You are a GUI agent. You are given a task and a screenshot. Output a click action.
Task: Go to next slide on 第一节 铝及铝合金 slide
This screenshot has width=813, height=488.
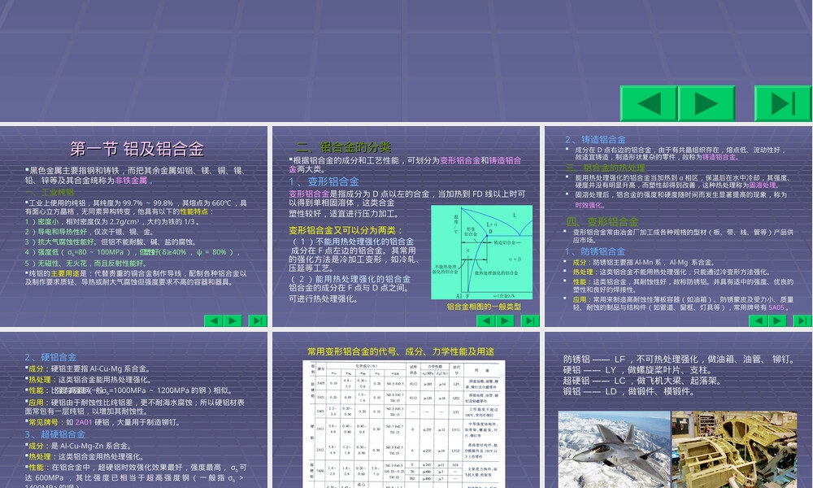[233, 320]
